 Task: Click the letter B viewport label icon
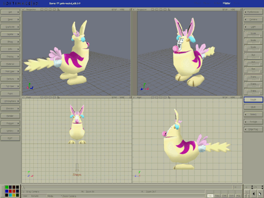133,10
